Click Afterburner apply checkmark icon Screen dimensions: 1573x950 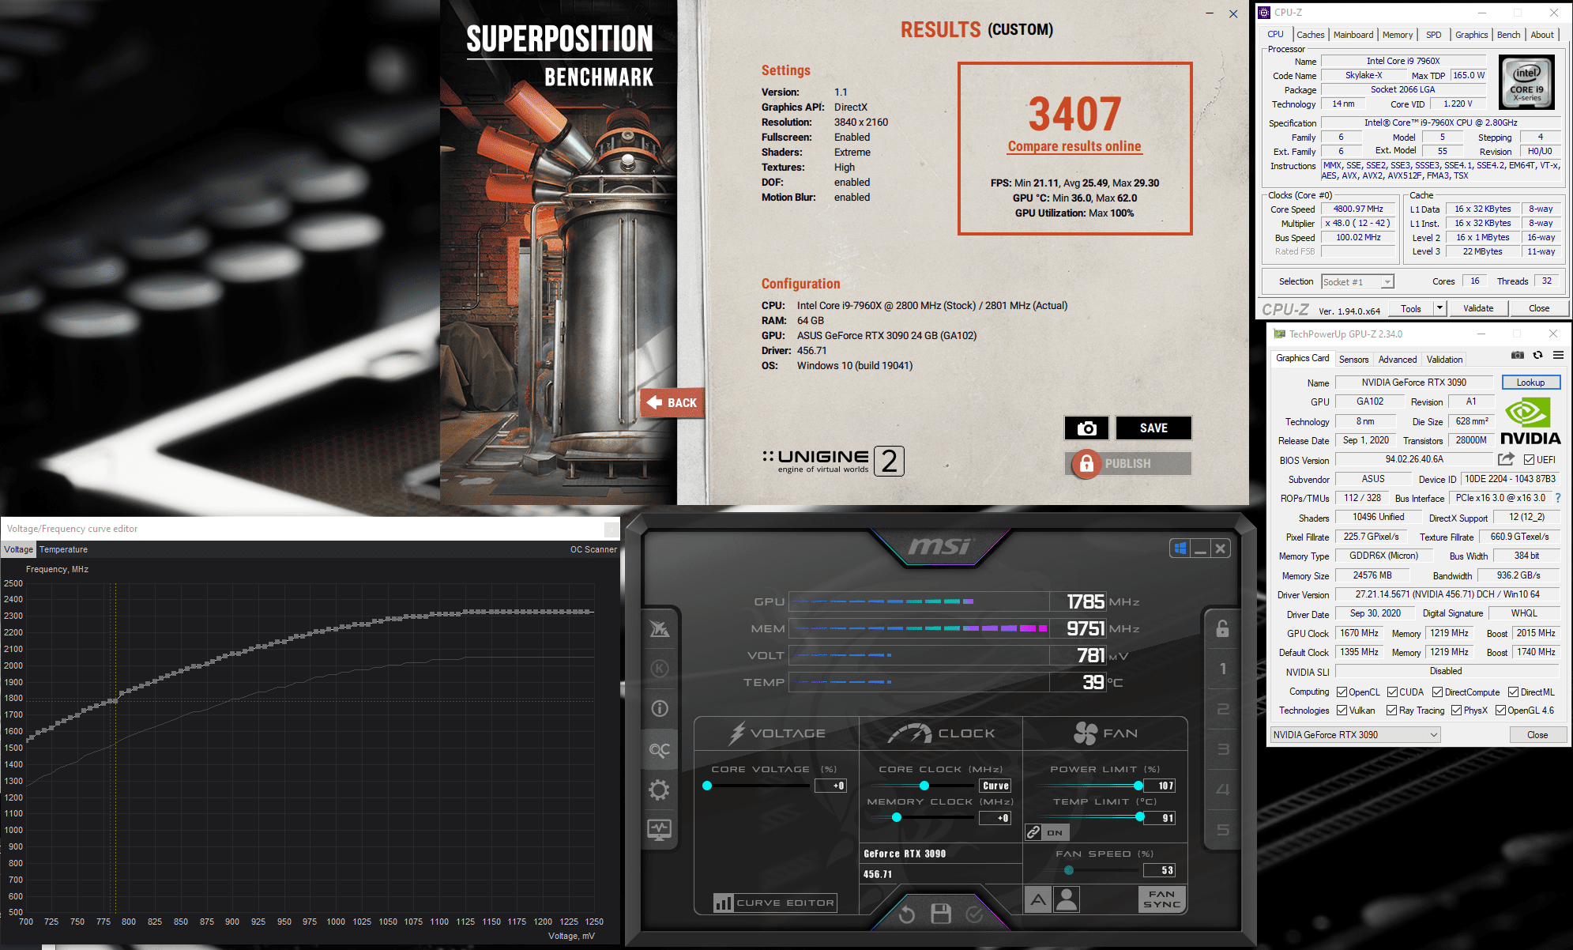[x=975, y=914]
